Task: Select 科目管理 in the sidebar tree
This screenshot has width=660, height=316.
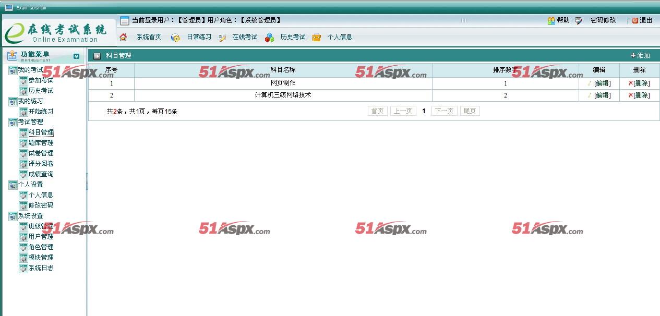Action: [x=41, y=132]
